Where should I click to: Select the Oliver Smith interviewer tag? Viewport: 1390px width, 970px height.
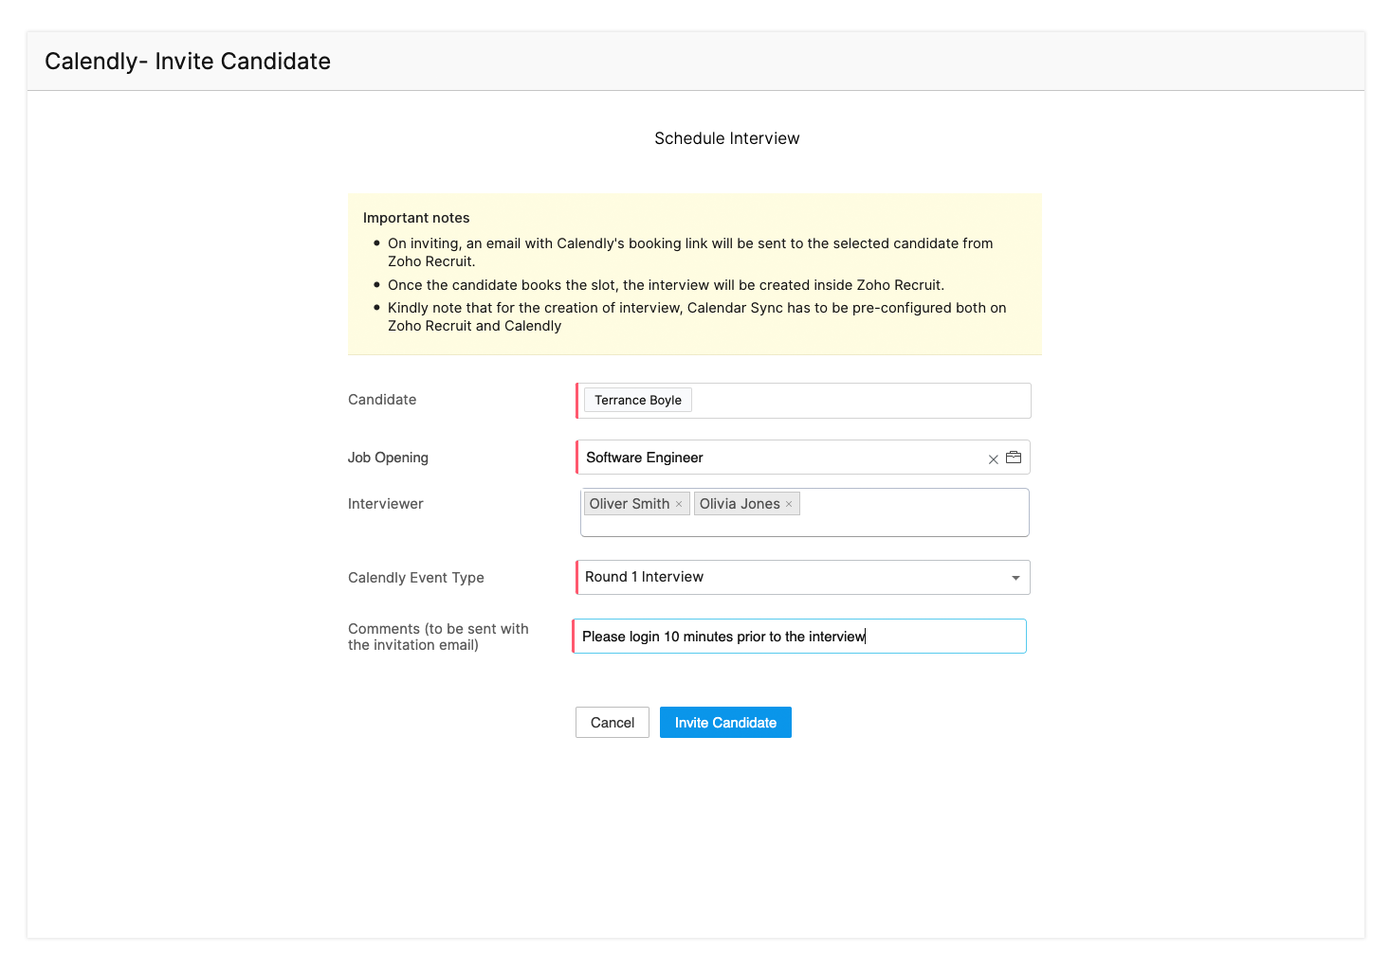[x=629, y=504]
